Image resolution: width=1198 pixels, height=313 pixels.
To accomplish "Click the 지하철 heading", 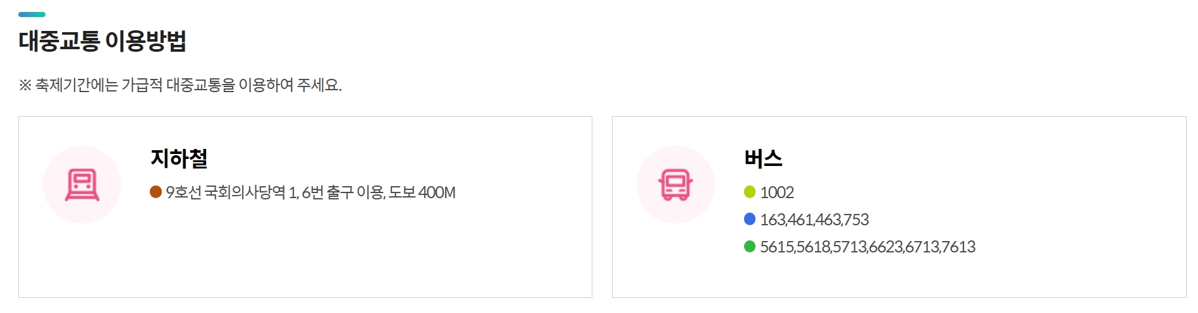I will tap(179, 158).
